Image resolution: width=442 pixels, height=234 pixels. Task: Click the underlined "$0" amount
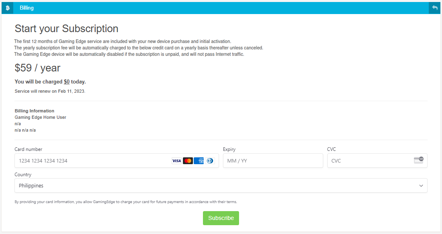(x=67, y=82)
